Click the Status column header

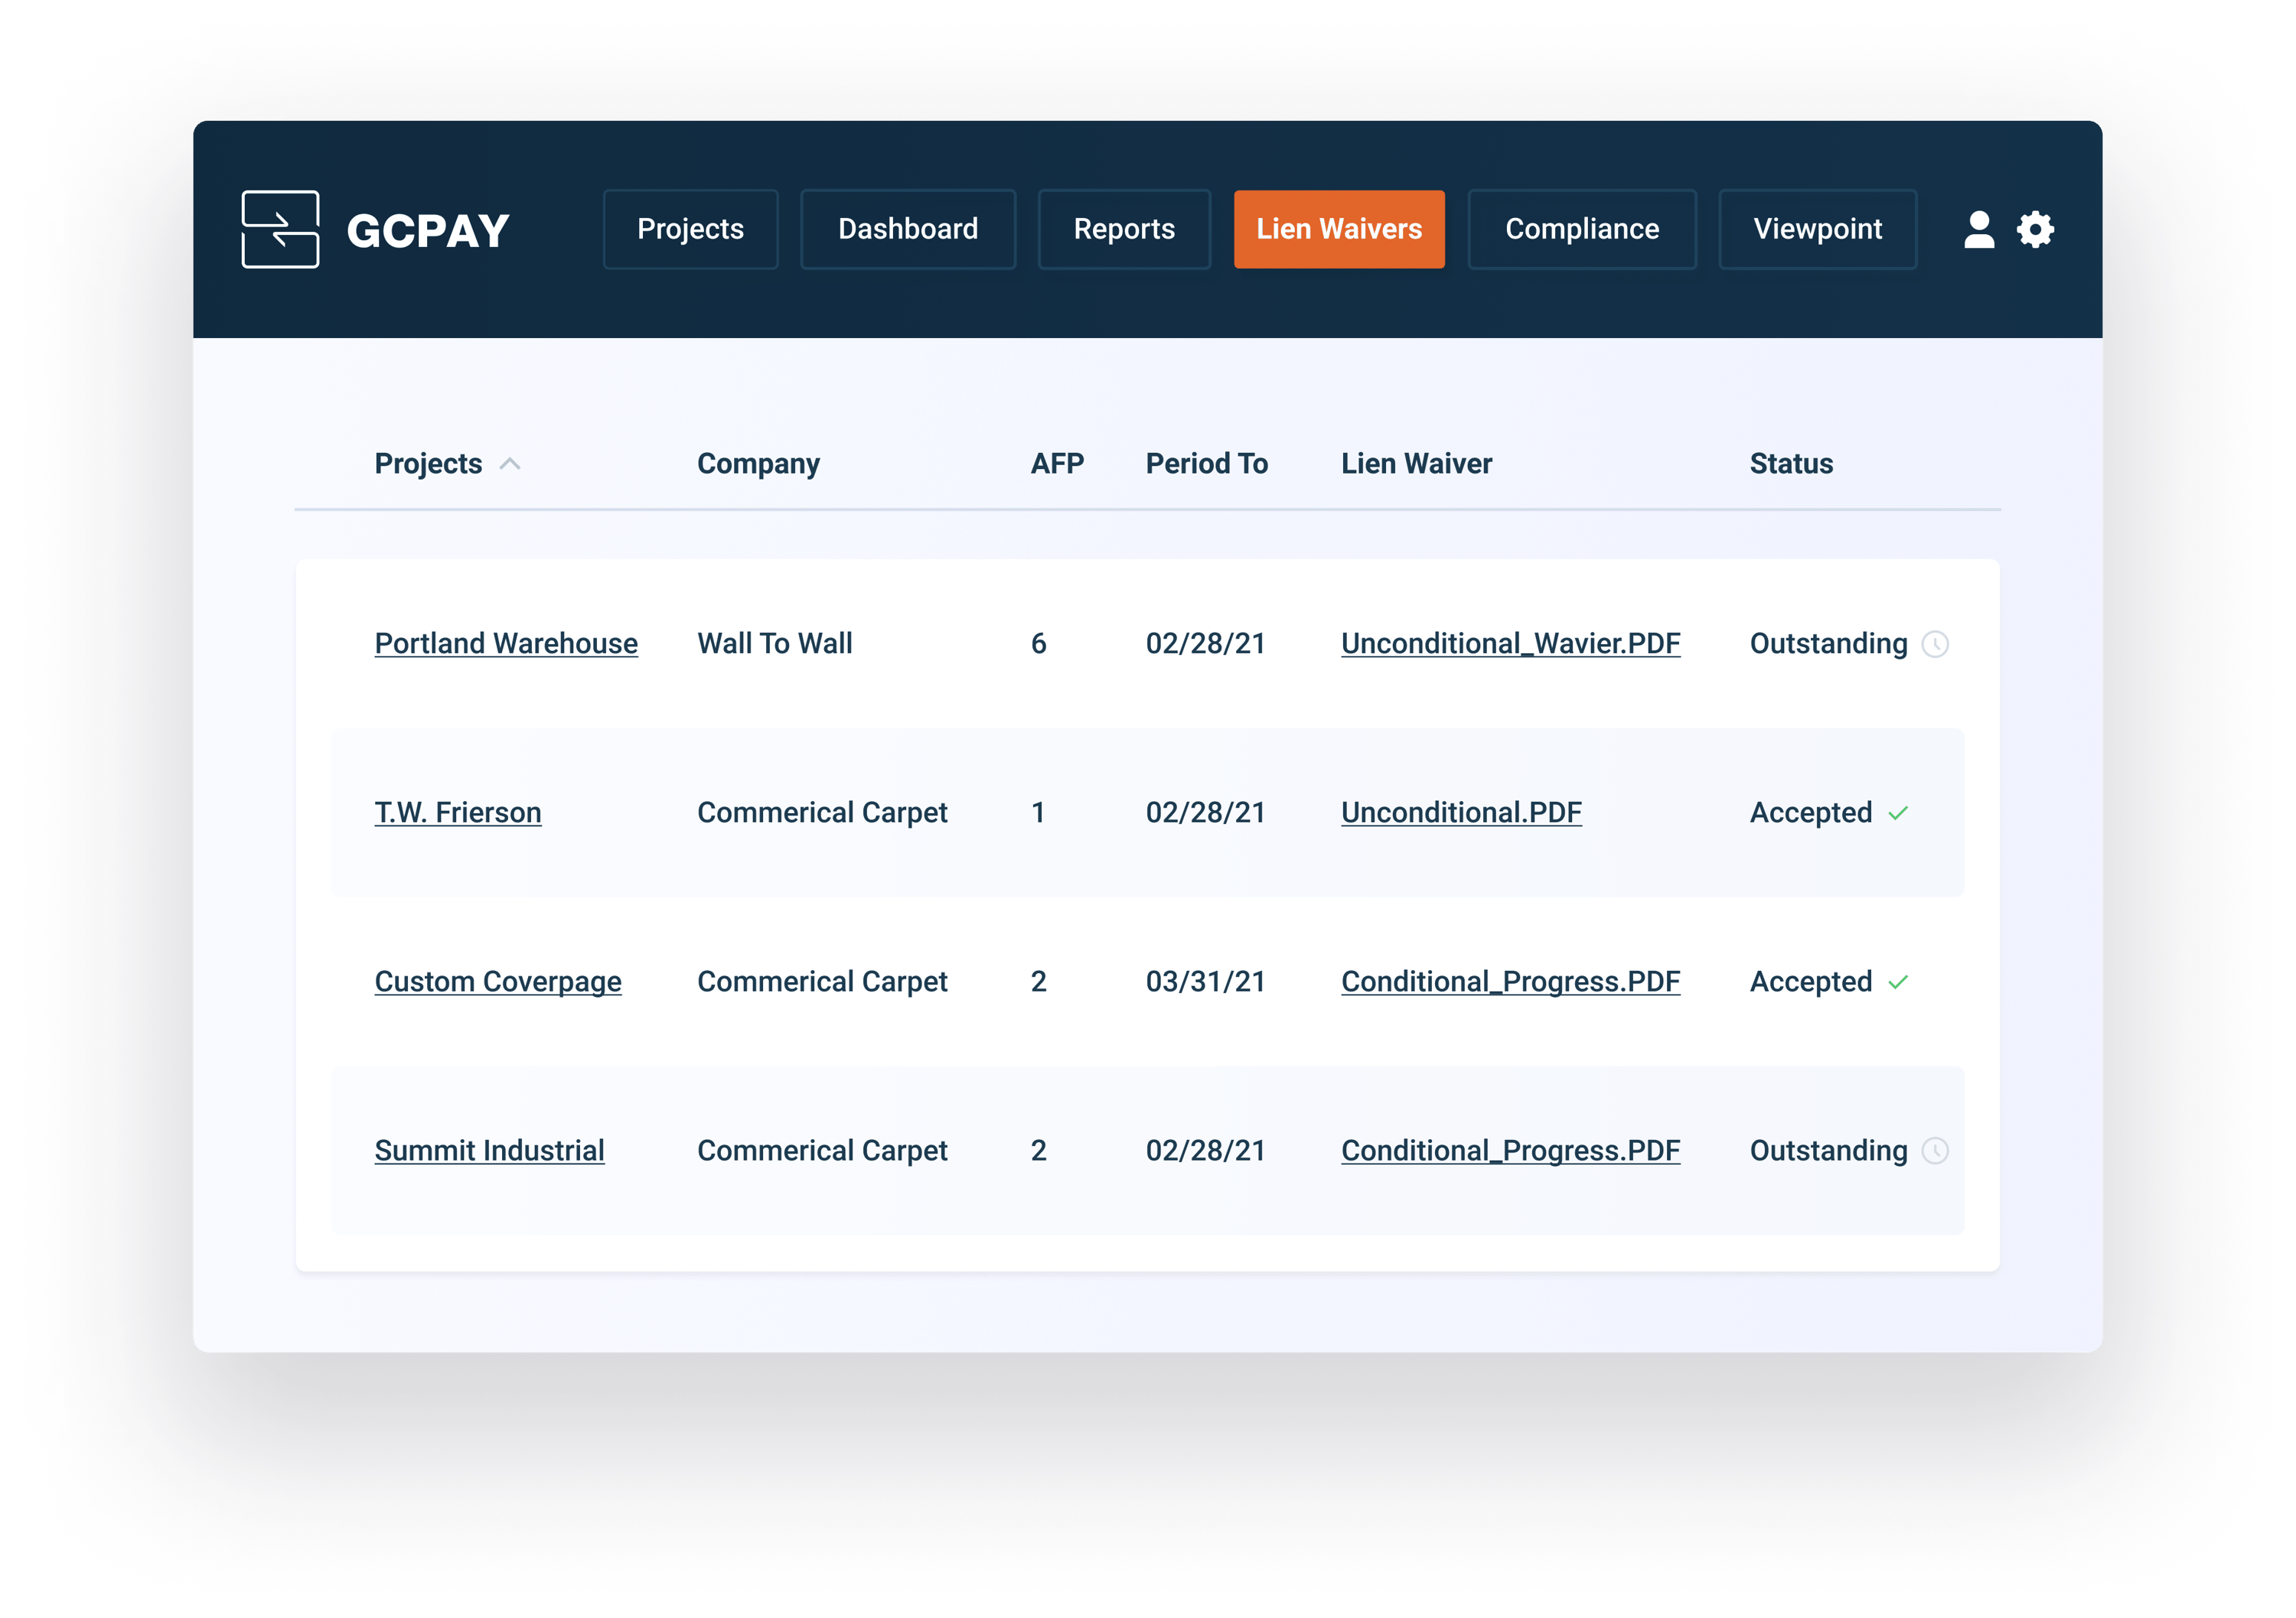[1790, 464]
